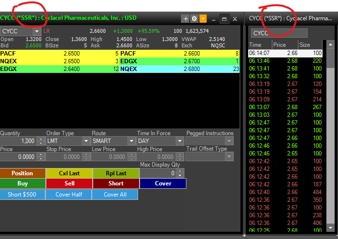Click the volume value 1,623,574
338x239 pixels.
(x=197, y=31)
